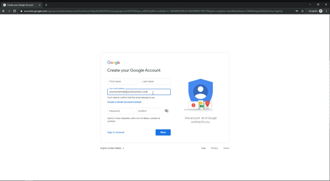
Task: Click the Sign in instead link
Action: [x=116, y=133]
